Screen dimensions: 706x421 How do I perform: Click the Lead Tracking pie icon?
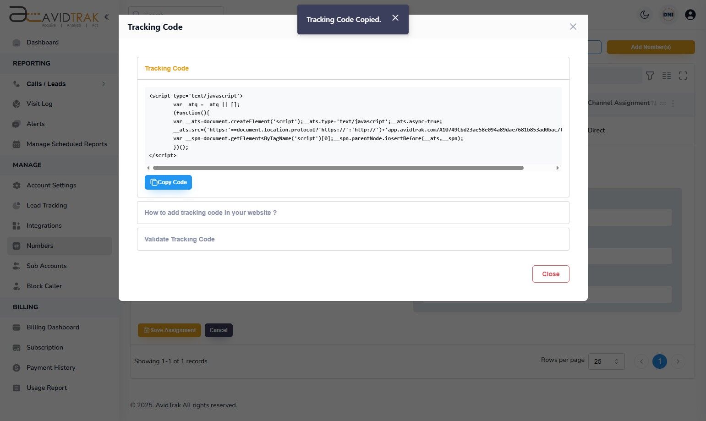point(16,206)
